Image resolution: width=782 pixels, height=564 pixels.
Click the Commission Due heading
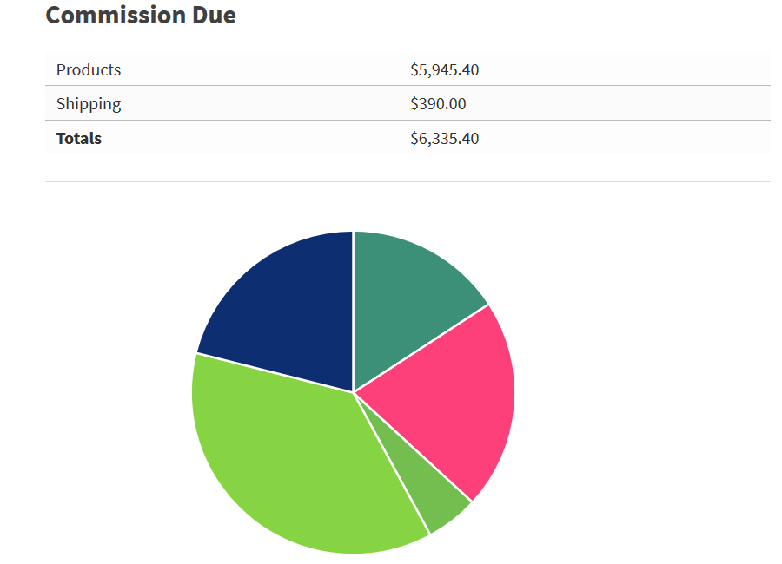141,15
